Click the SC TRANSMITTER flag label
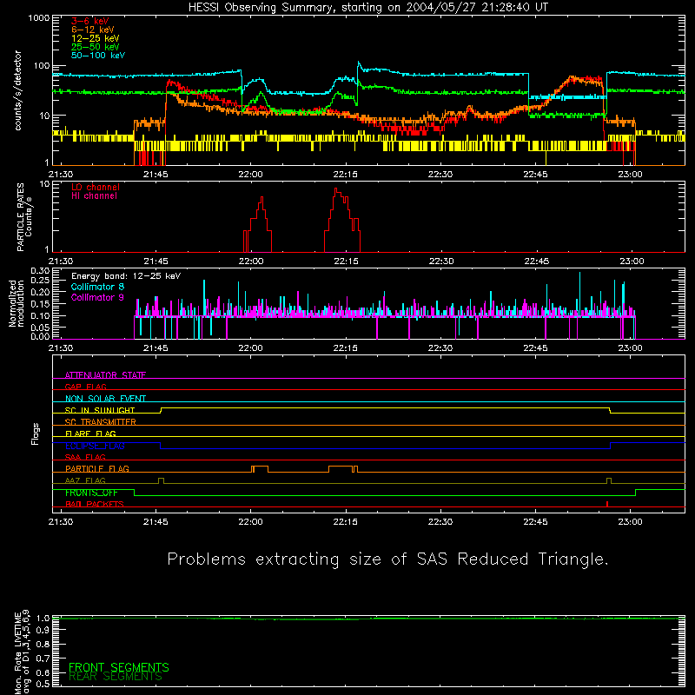Screen dimensions: 695x695 point(101,422)
